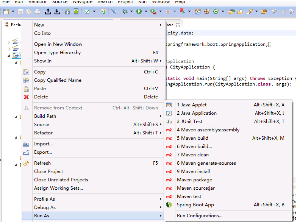Open the Debug dropdown arrow
The width and height of the screenshot is (297, 223).
tap(131, 11)
